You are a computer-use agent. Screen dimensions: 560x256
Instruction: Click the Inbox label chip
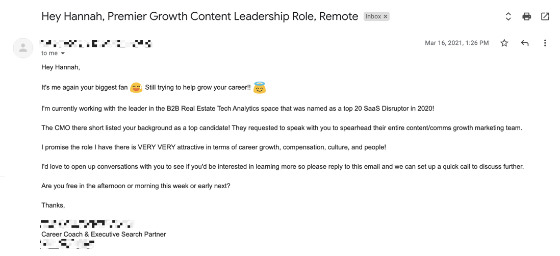(376, 16)
